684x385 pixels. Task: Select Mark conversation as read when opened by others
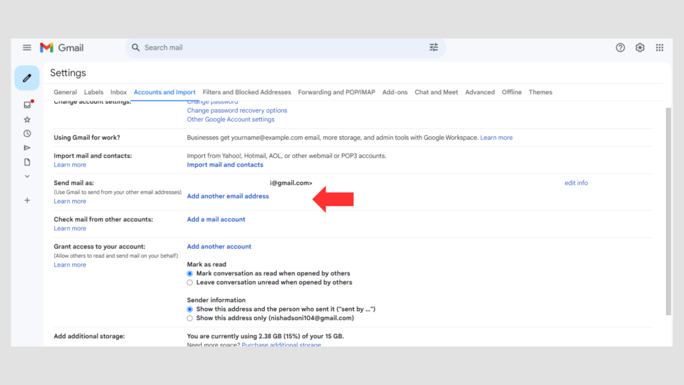pos(190,273)
